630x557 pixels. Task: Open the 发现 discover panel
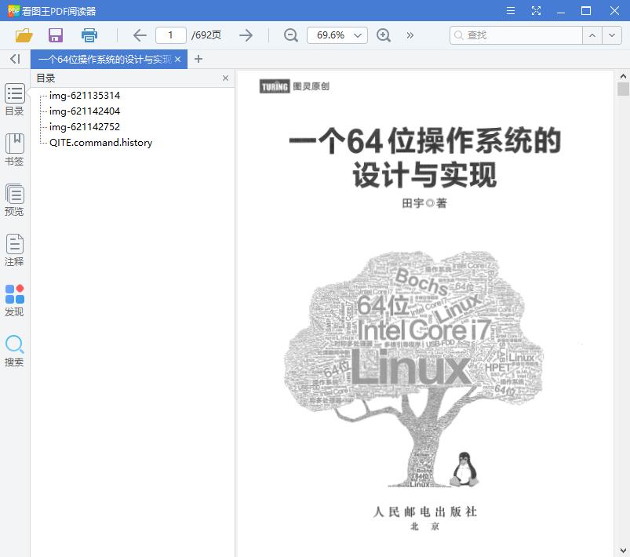(x=15, y=300)
